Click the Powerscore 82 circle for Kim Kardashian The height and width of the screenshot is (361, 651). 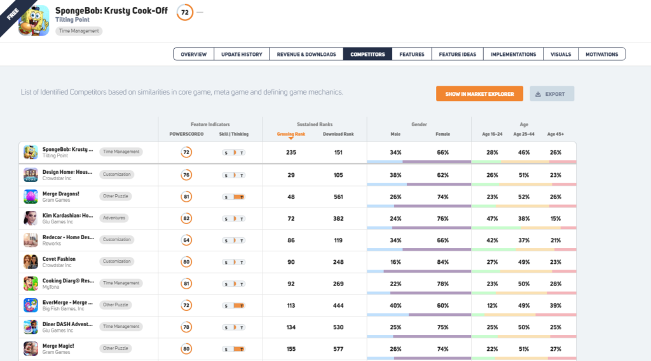click(x=186, y=218)
